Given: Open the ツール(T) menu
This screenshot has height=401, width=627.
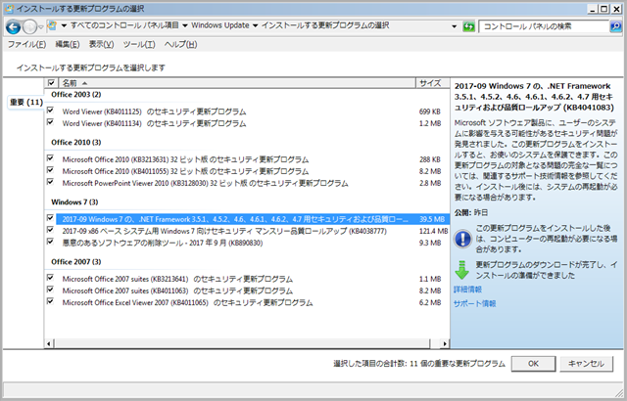Looking at the screenshot, I should click(x=139, y=44).
